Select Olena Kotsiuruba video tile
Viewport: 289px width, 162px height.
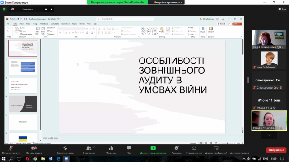coord(269,121)
